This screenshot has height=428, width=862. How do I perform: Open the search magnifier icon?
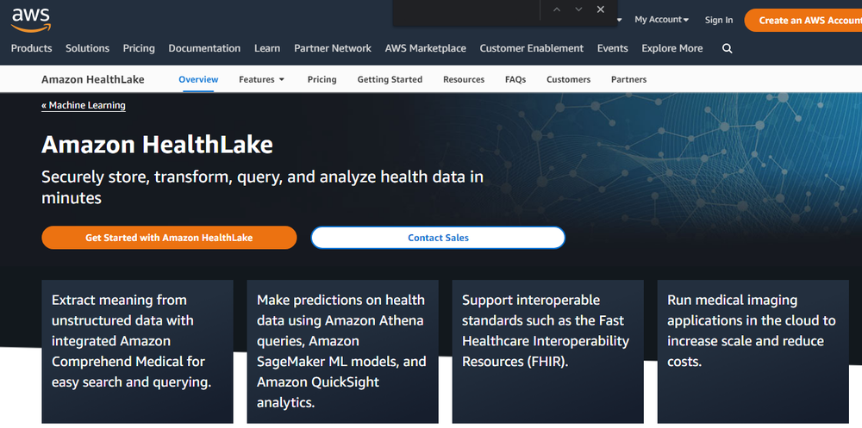click(x=727, y=48)
